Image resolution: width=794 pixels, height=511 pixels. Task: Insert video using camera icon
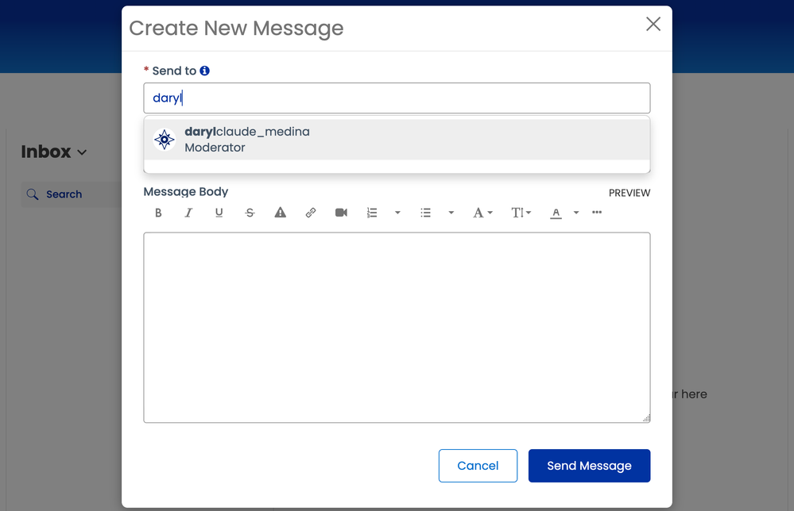[x=341, y=213]
